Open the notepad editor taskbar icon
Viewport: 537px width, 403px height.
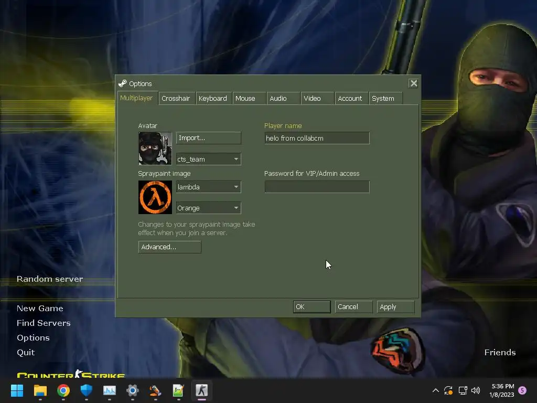[x=178, y=390]
